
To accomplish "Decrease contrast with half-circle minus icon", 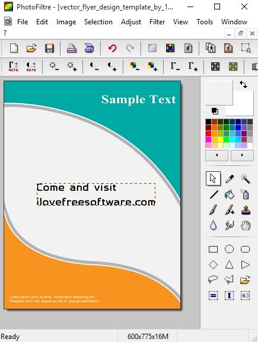I will pyautogui.click(x=94, y=66).
